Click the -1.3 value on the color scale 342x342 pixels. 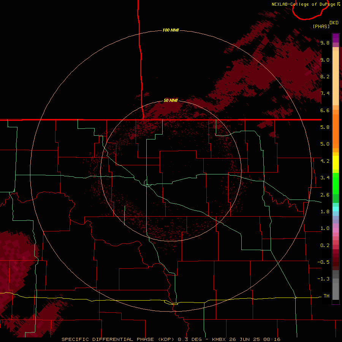click(x=323, y=279)
